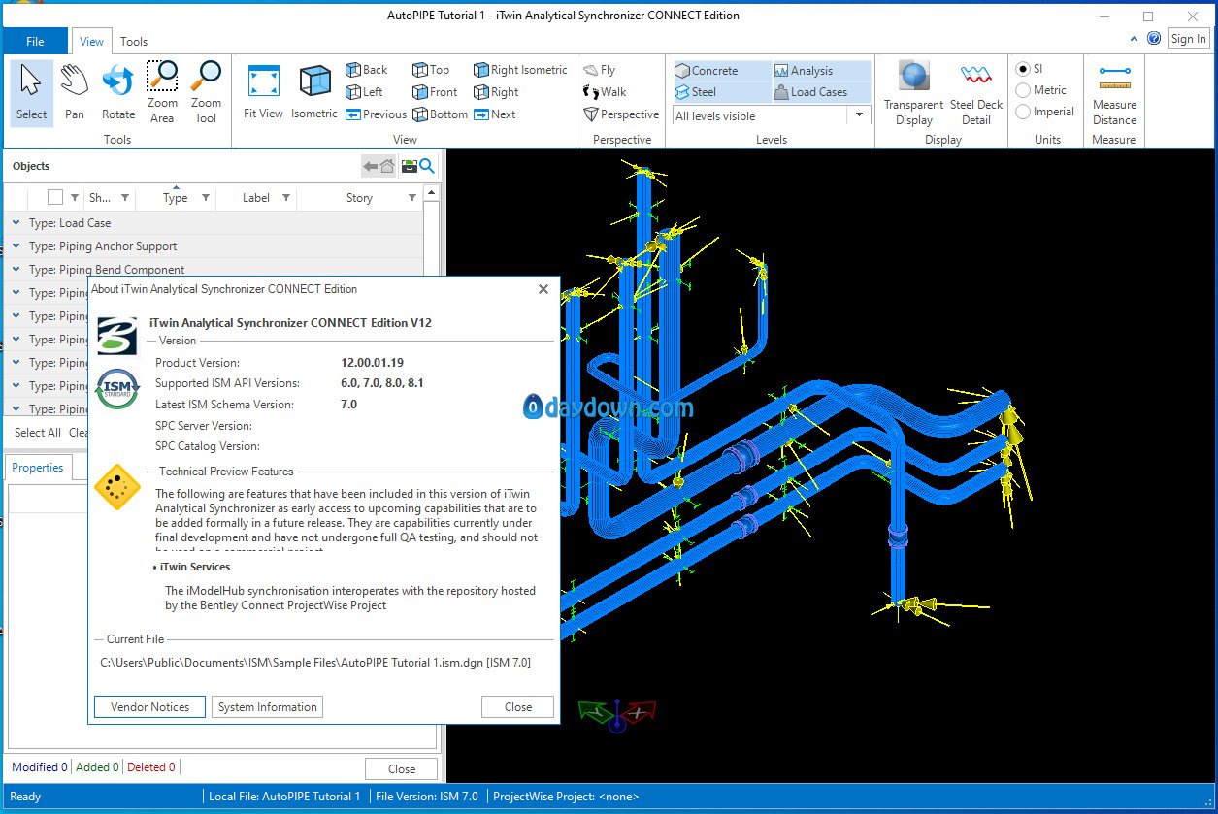Click 'Local File: AutoPIPE Tutorial 1' status text

pos(284,797)
